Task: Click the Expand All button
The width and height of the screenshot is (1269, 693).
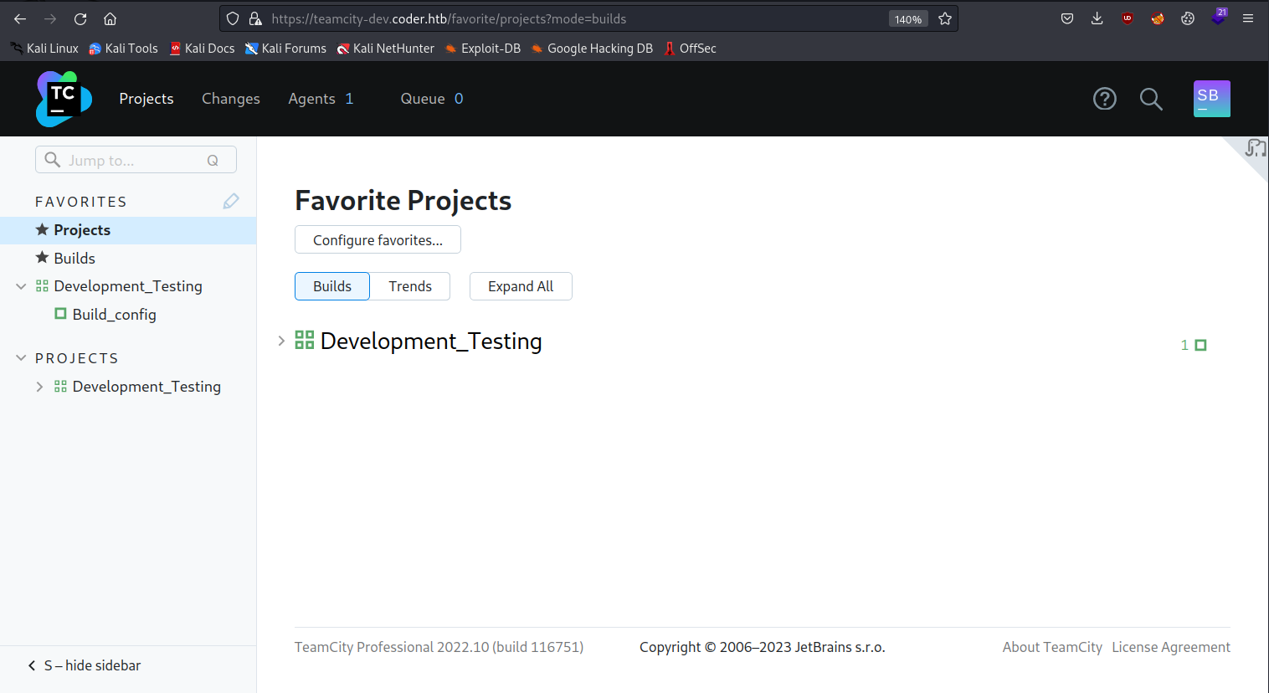Action: point(520,285)
